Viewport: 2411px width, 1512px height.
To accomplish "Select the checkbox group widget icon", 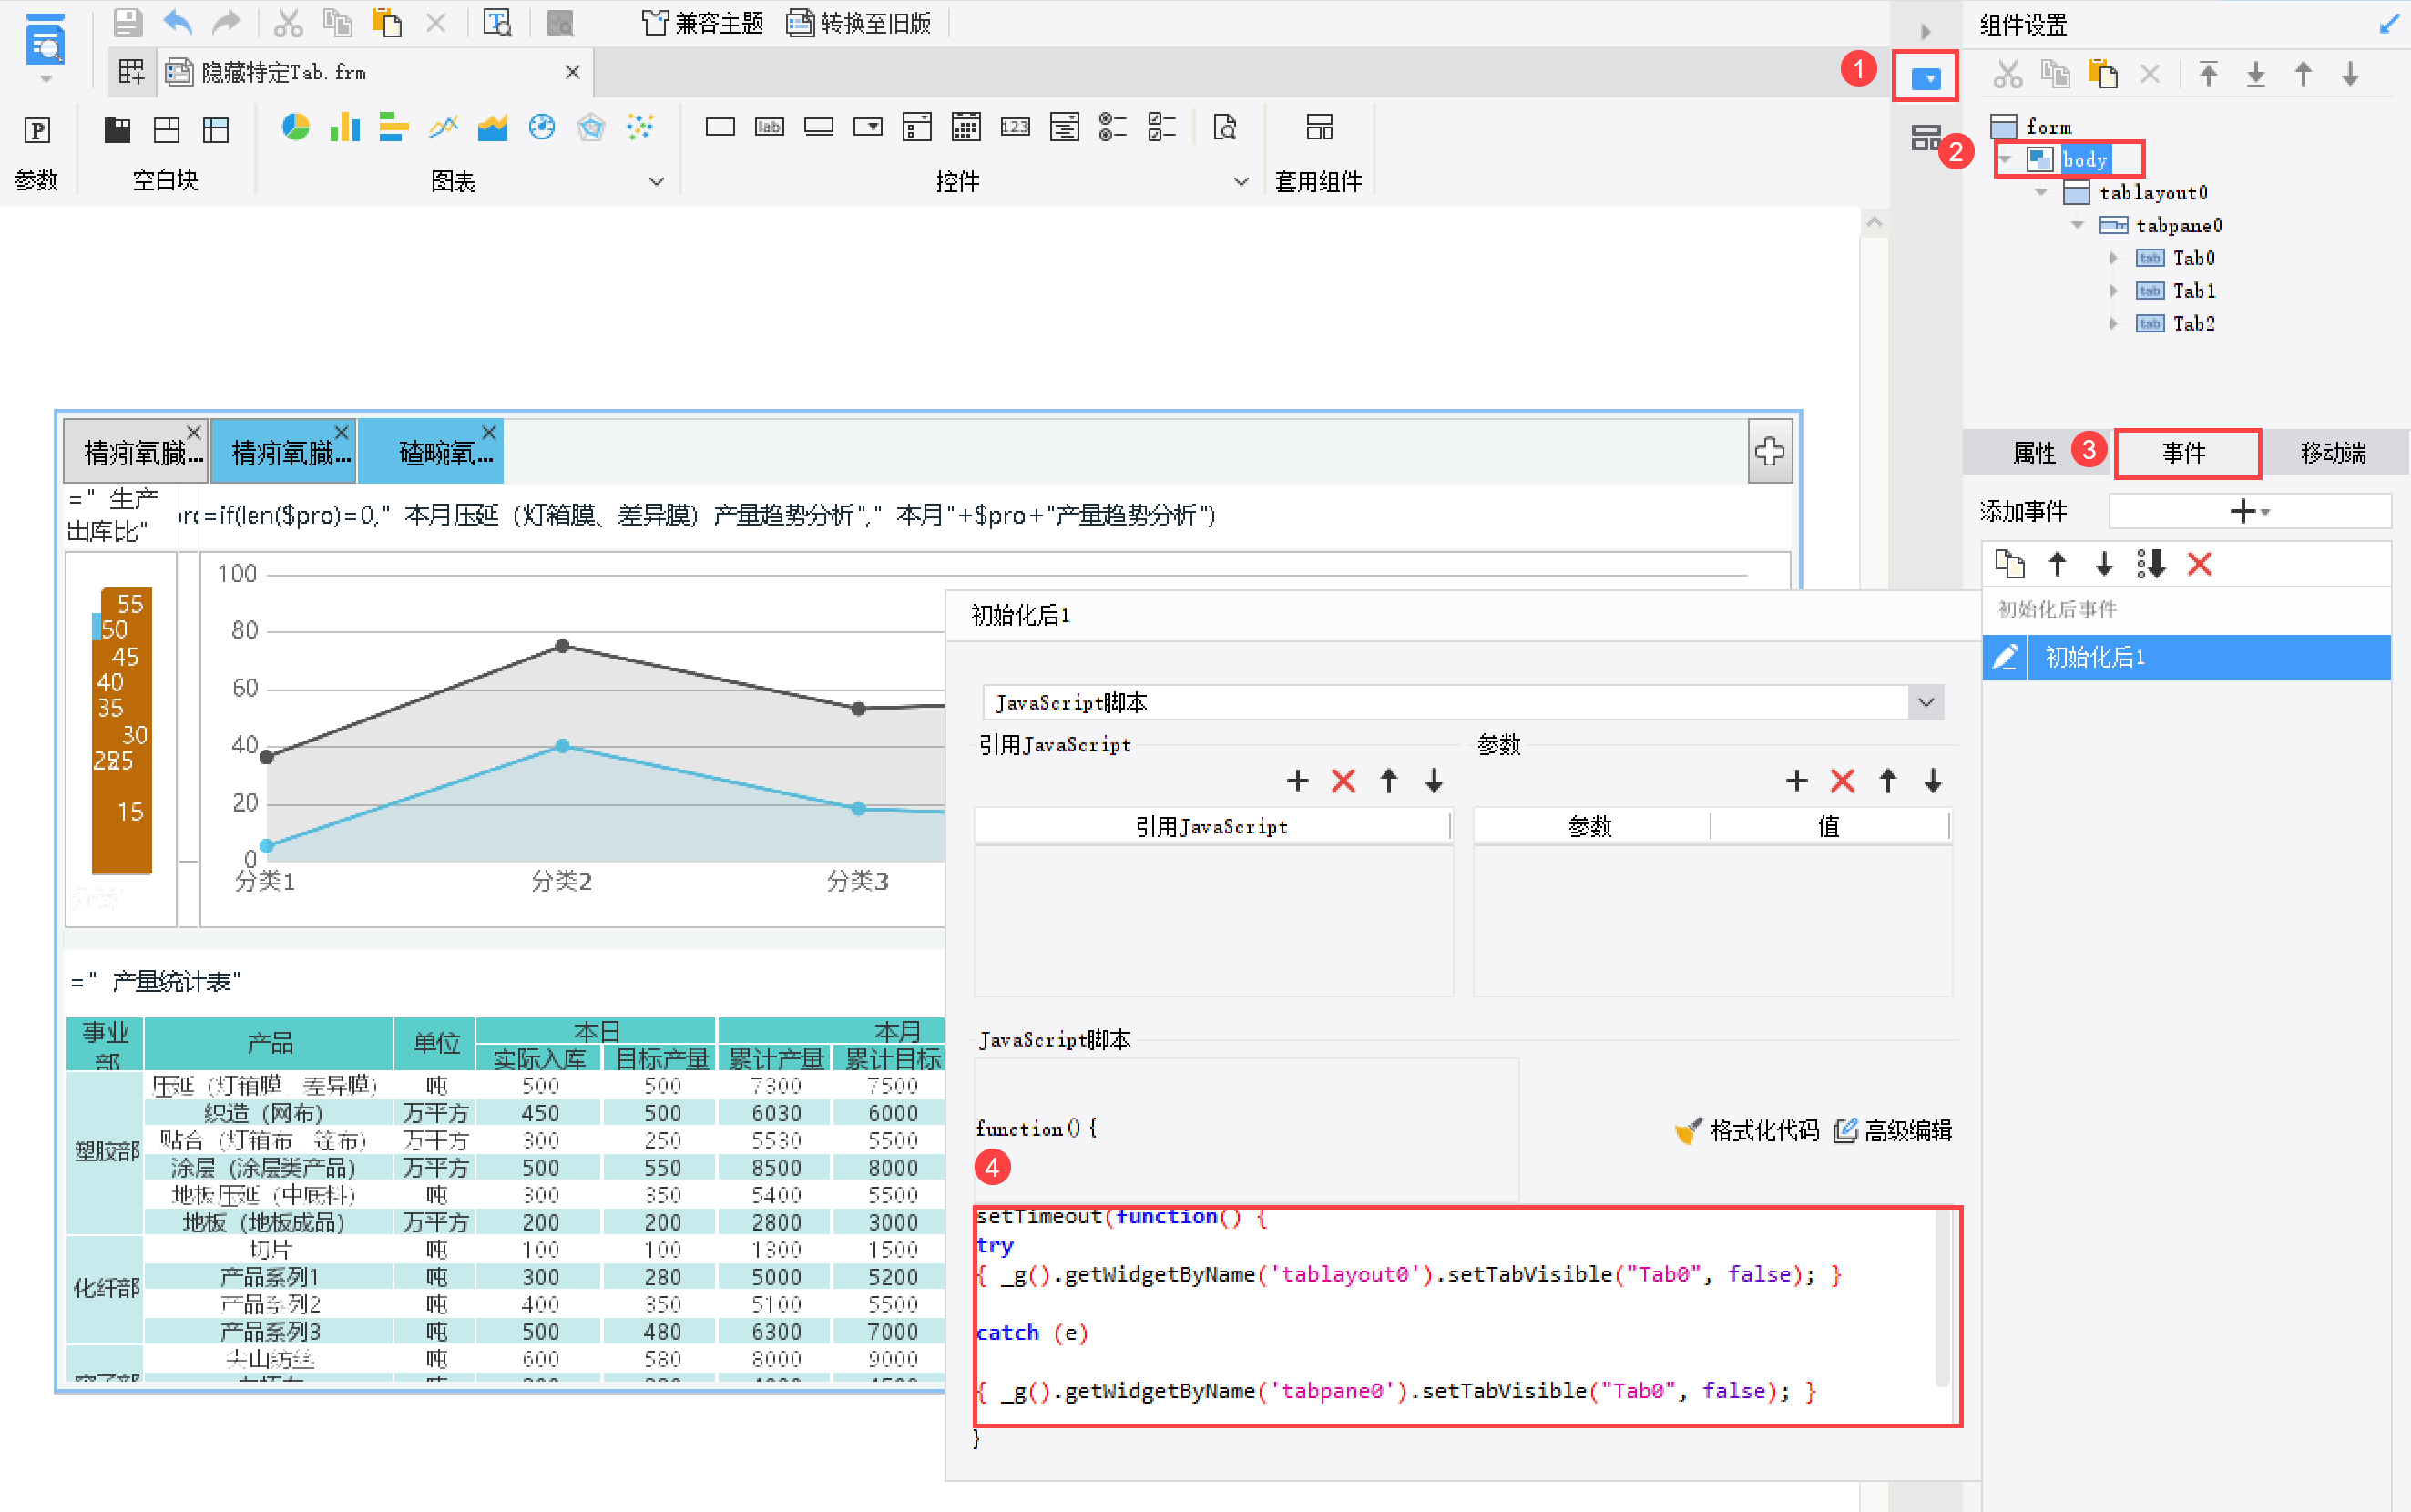I will coord(1162,127).
